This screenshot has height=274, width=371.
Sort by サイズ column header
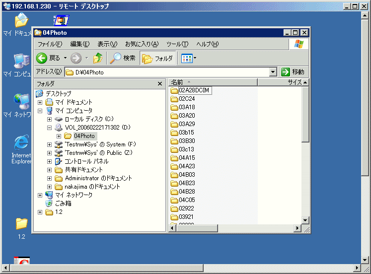280,82
